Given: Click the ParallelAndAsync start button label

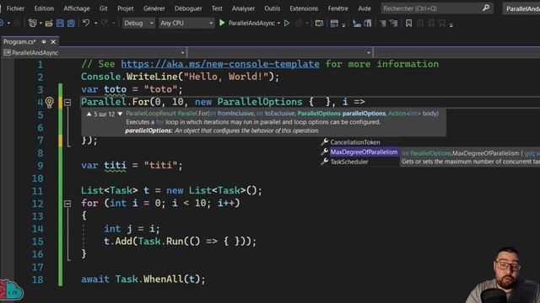Looking at the screenshot, I should (251, 23).
